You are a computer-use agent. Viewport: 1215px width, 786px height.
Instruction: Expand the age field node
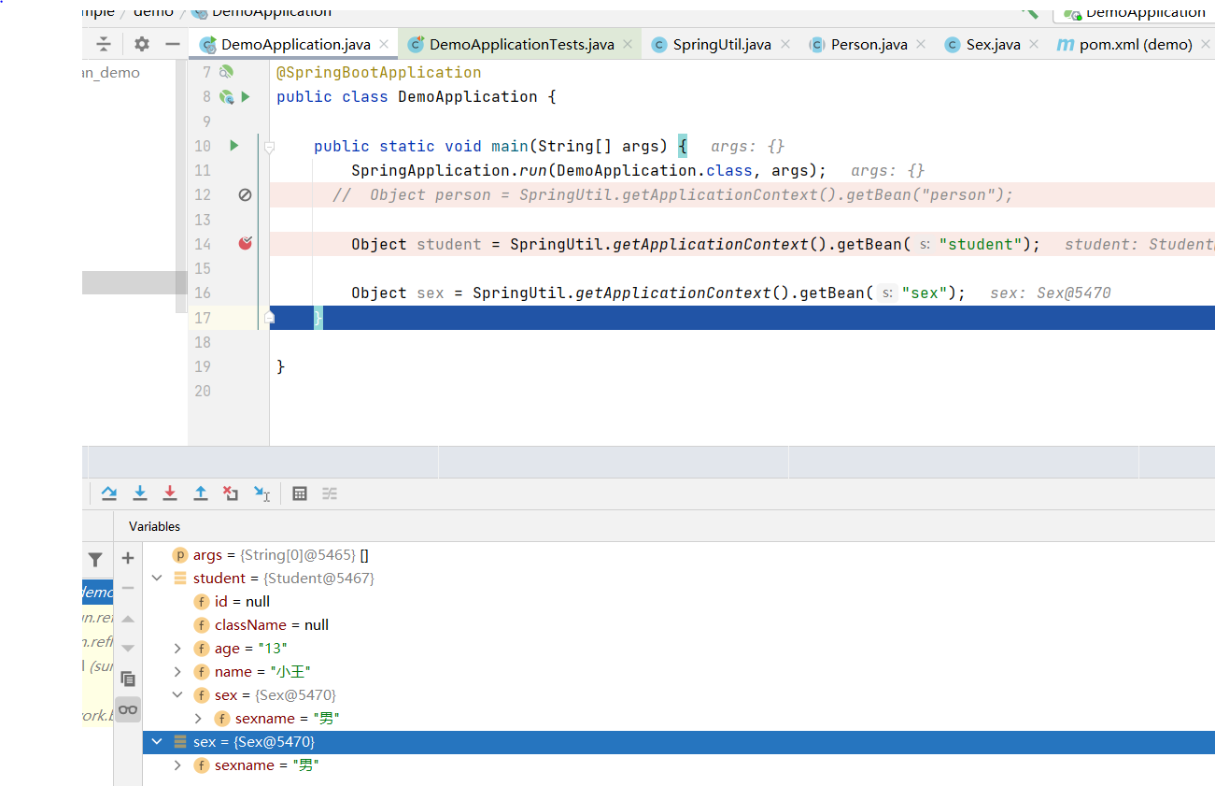pyautogui.click(x=177, y=649)
